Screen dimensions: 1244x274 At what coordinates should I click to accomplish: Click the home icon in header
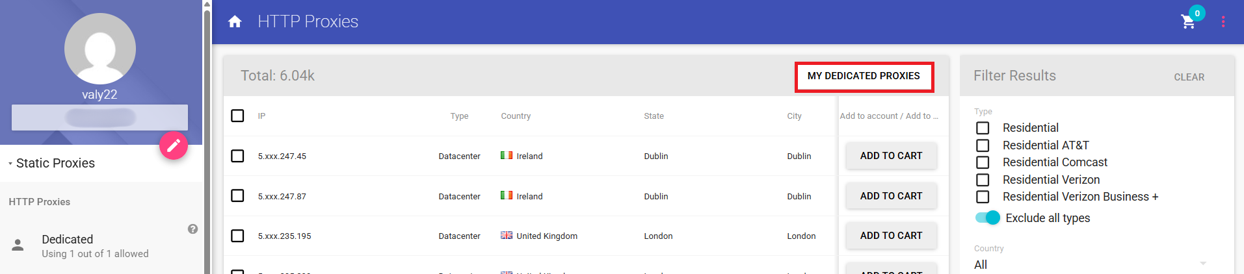(235, 21)
